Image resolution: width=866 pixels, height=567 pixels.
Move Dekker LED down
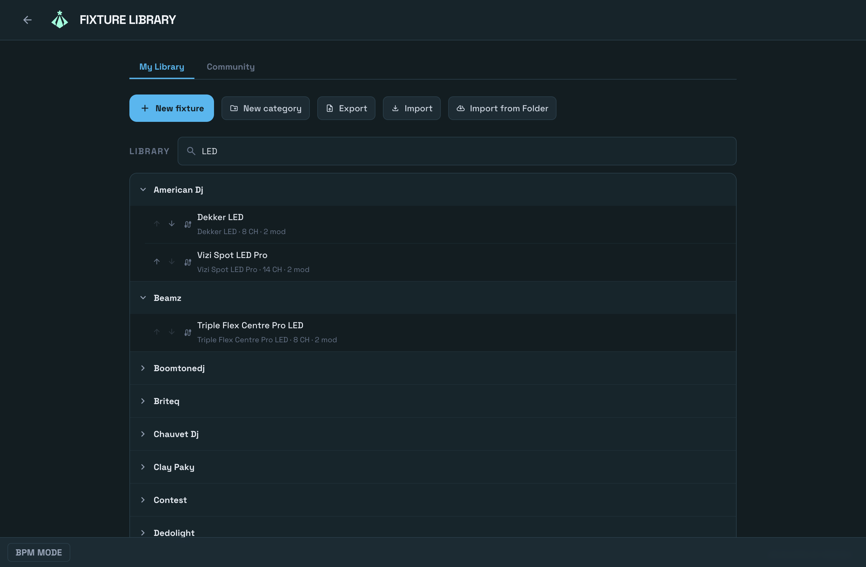pos(172,224)
